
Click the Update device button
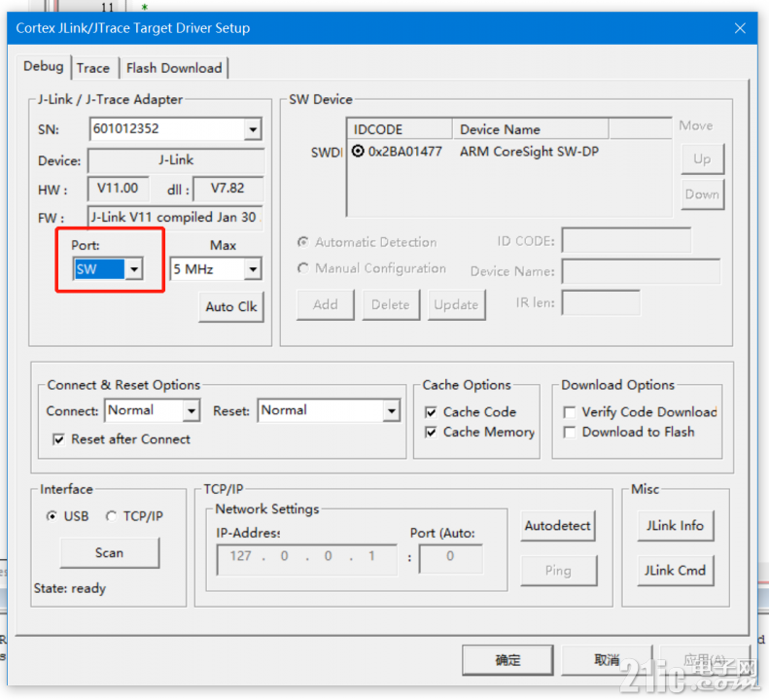point(456,304)
